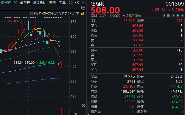Expand more toolbar options chevron

tap(83, 3)
